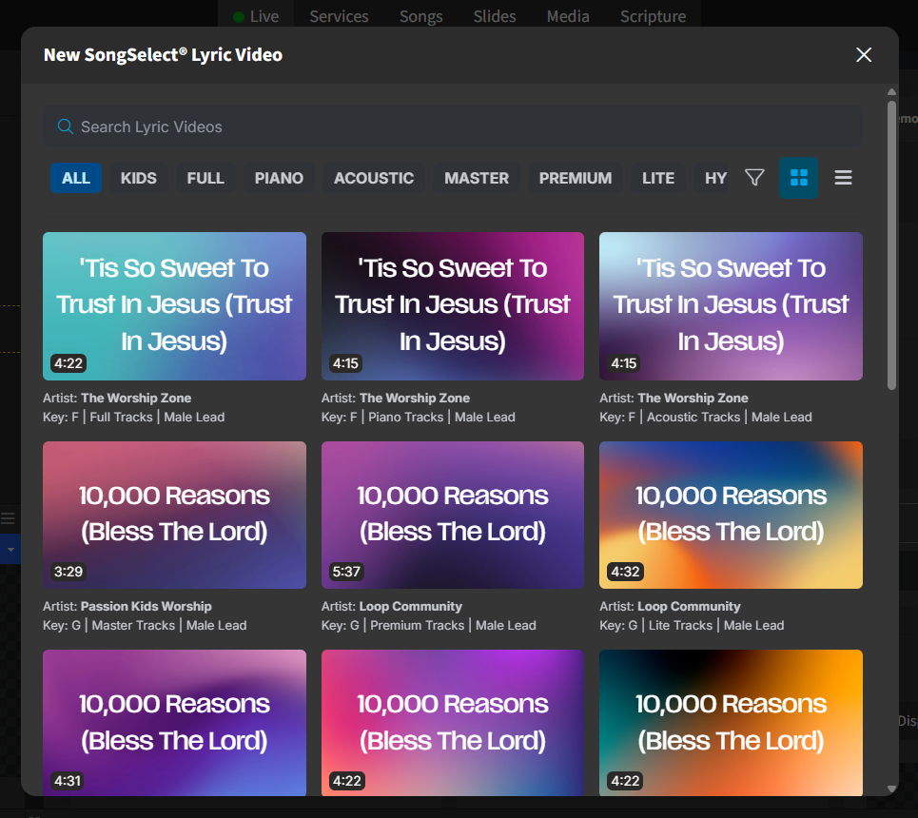Choose 10,000 Reasons Lite Tracks thumbnail
The image size is (918, 818).
[x=731, y=516]
